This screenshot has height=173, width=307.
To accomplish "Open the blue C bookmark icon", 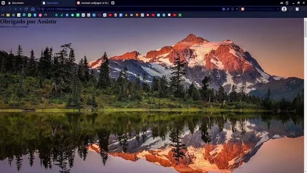I will [67, 15].
